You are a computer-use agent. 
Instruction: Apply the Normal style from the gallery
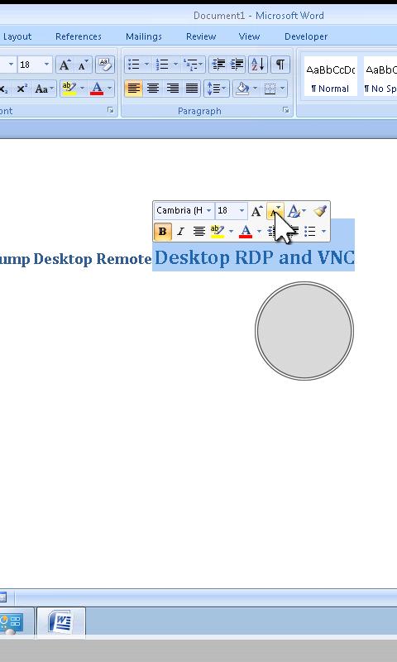(330, 76)
